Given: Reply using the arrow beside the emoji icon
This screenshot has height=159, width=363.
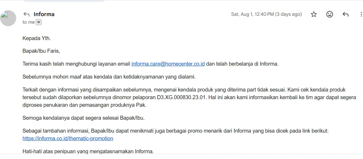Looking at the screenshot, I should [346, 14].
